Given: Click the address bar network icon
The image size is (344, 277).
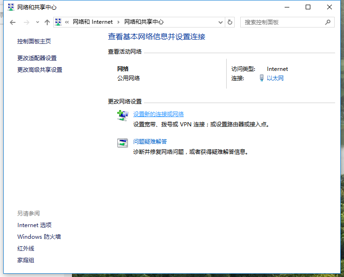Looking at the screenshot, I should 58,22.
